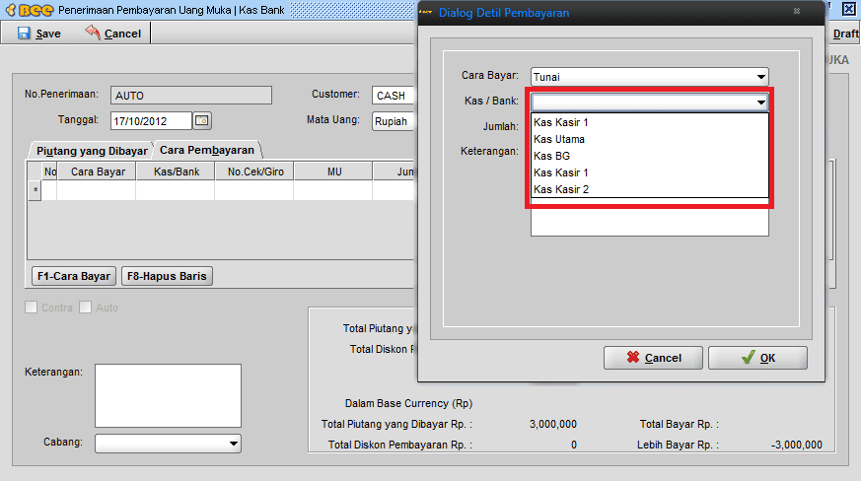Click the dialog Keterangan text box
Screen dimensions: 861x481
click(x=650, y=222)
